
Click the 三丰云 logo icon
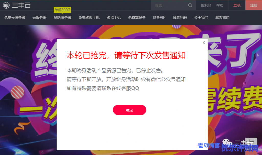point(6,5)
